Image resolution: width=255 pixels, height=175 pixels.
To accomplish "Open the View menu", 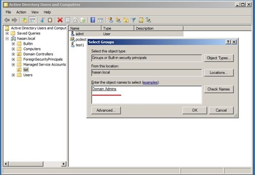I will pos(35,12).
